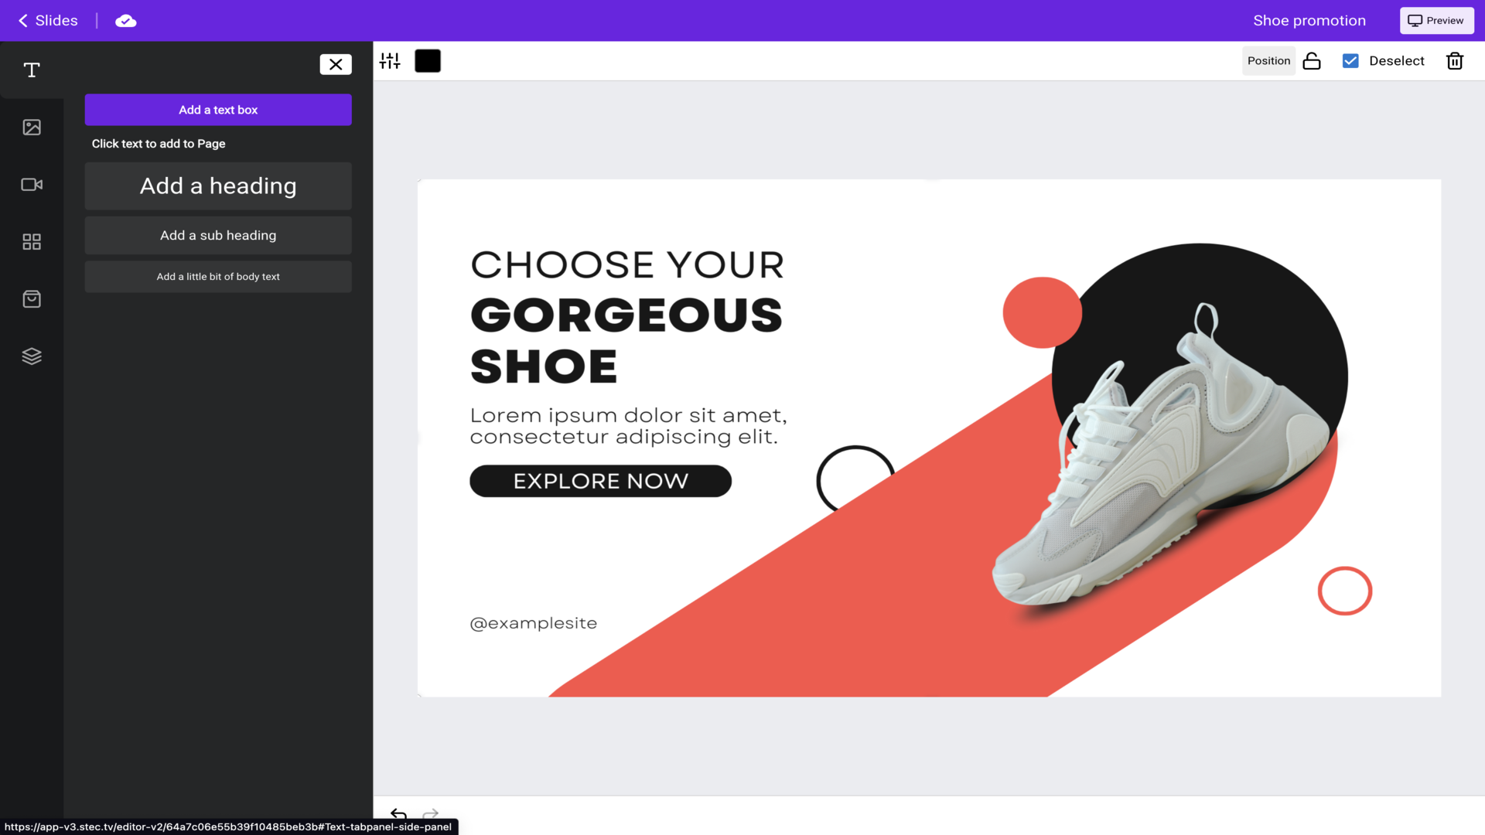This screenshot has height=835, width=1485.
Task: Delete selected element with trash icon
Action: [1455, 61]
